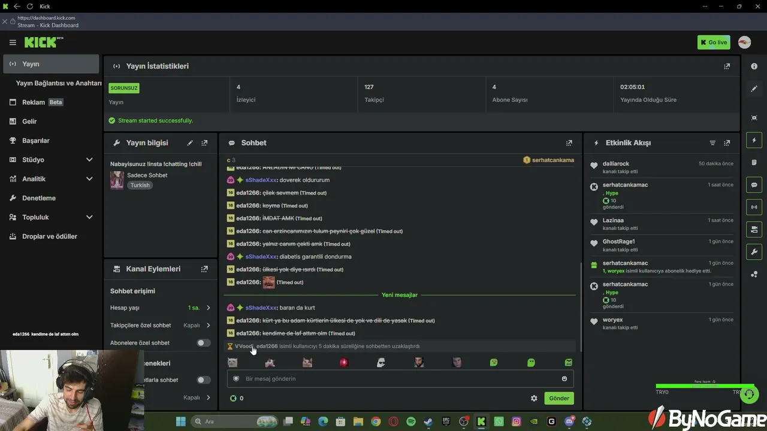767x431 pixels.
Task: Click the Sadece Sohbet category thumbnail
Action: click(117, 180)
